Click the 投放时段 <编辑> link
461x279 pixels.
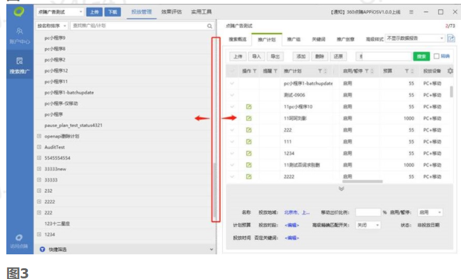point(292,225)
